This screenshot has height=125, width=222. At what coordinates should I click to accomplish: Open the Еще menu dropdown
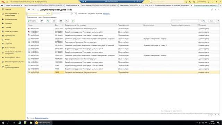pyautogui.click(x=212, y=21)
